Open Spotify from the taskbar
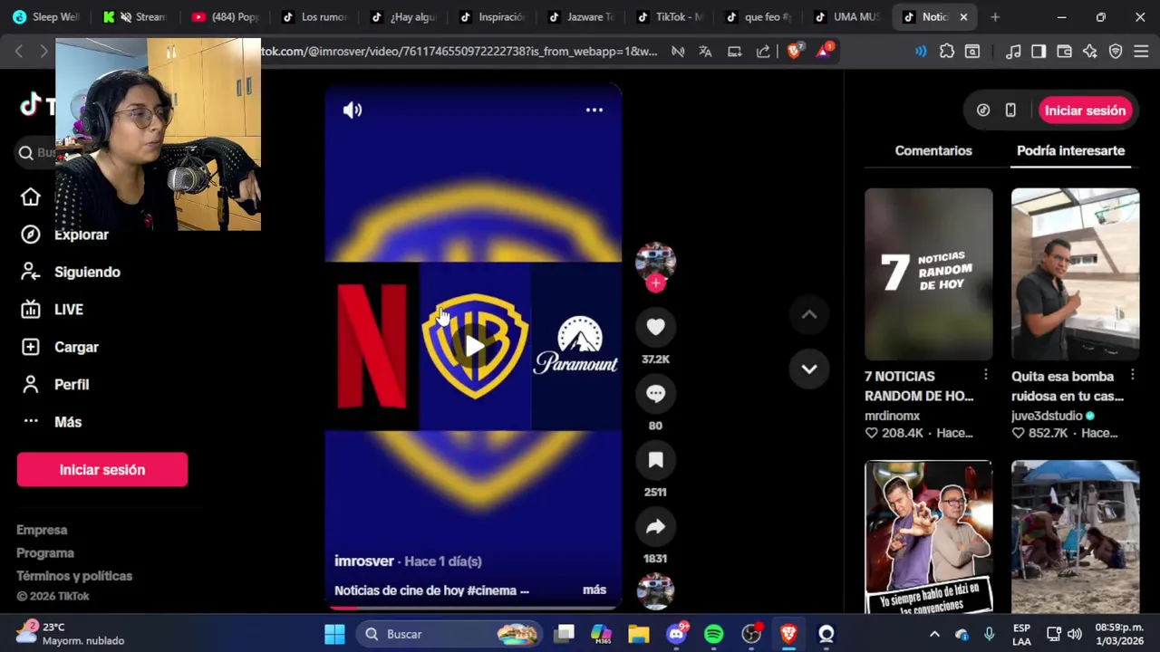The image size is (1160, 652). pos(713,634)
